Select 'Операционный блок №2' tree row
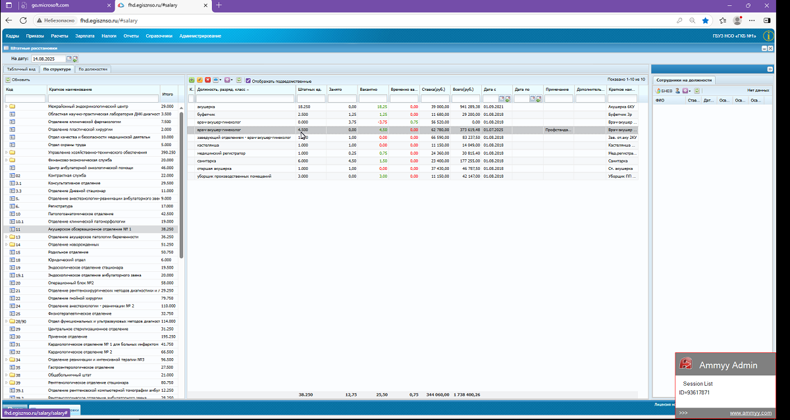790x420 pixels. click(x=90, y=282)
